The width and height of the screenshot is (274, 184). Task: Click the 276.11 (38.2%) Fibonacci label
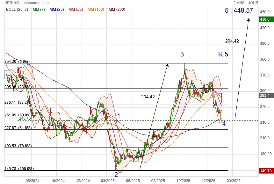click(18, 102)
